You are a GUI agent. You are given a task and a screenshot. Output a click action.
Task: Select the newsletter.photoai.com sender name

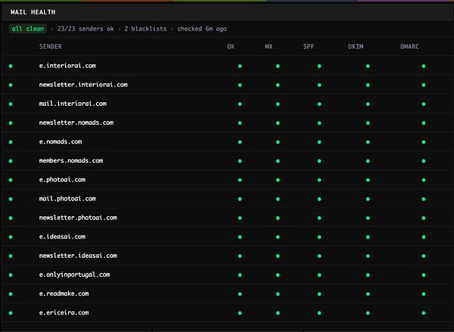78,218
